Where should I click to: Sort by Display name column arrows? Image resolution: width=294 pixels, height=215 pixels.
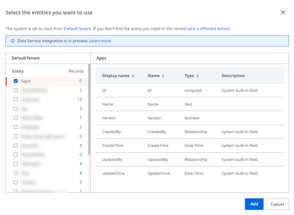click(x=133, y=76)
